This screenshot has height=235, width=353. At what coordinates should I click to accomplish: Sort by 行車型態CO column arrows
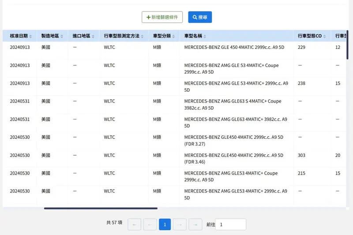click(x=324, y=36)
